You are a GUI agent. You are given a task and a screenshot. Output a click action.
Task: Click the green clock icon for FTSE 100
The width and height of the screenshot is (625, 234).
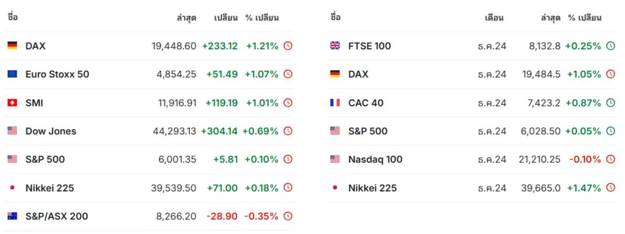[x=610, y=46]
